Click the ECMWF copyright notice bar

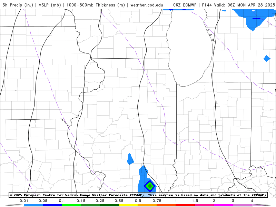(x=138, y=195)
